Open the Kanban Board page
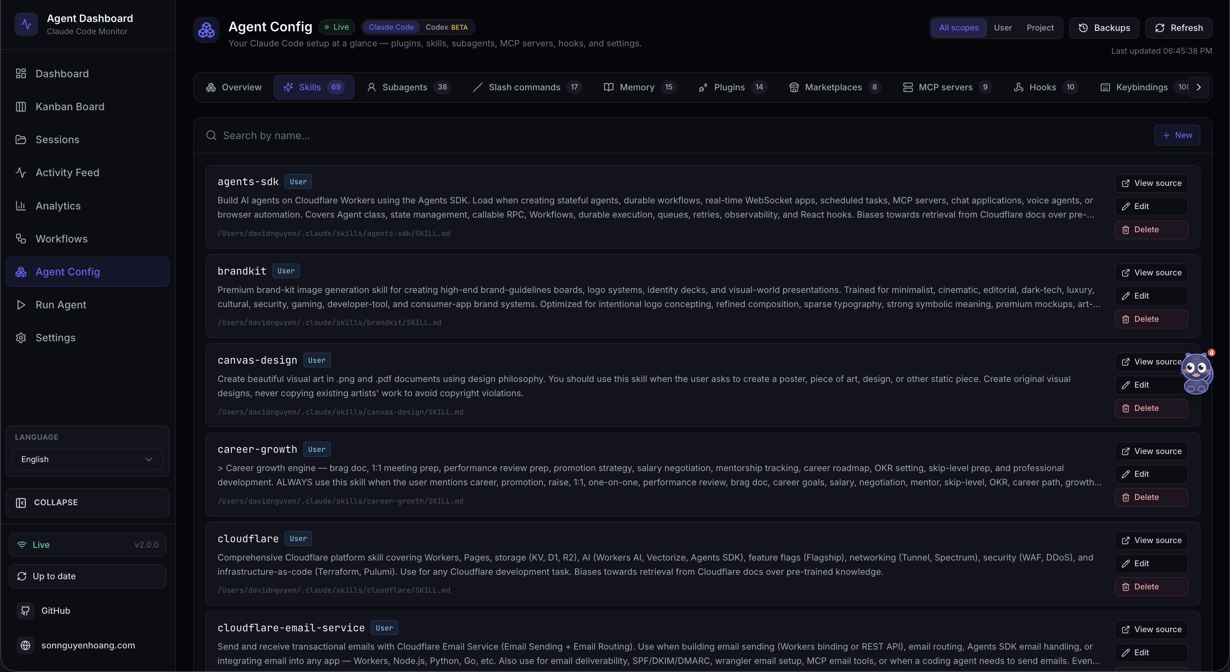This screenshot has width=1230, height=672. (x=87, y=107)
